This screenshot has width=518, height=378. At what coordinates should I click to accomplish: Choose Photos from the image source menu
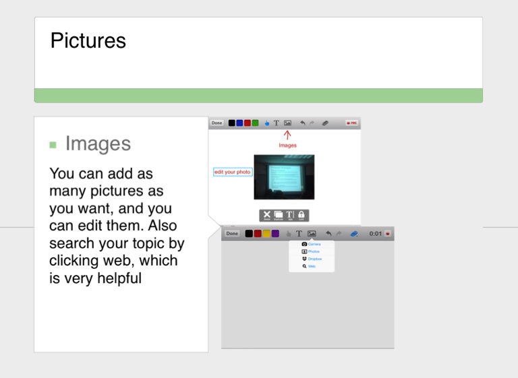312,251
